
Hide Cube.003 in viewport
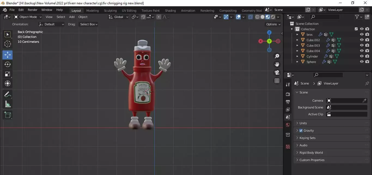pos(362,46)
